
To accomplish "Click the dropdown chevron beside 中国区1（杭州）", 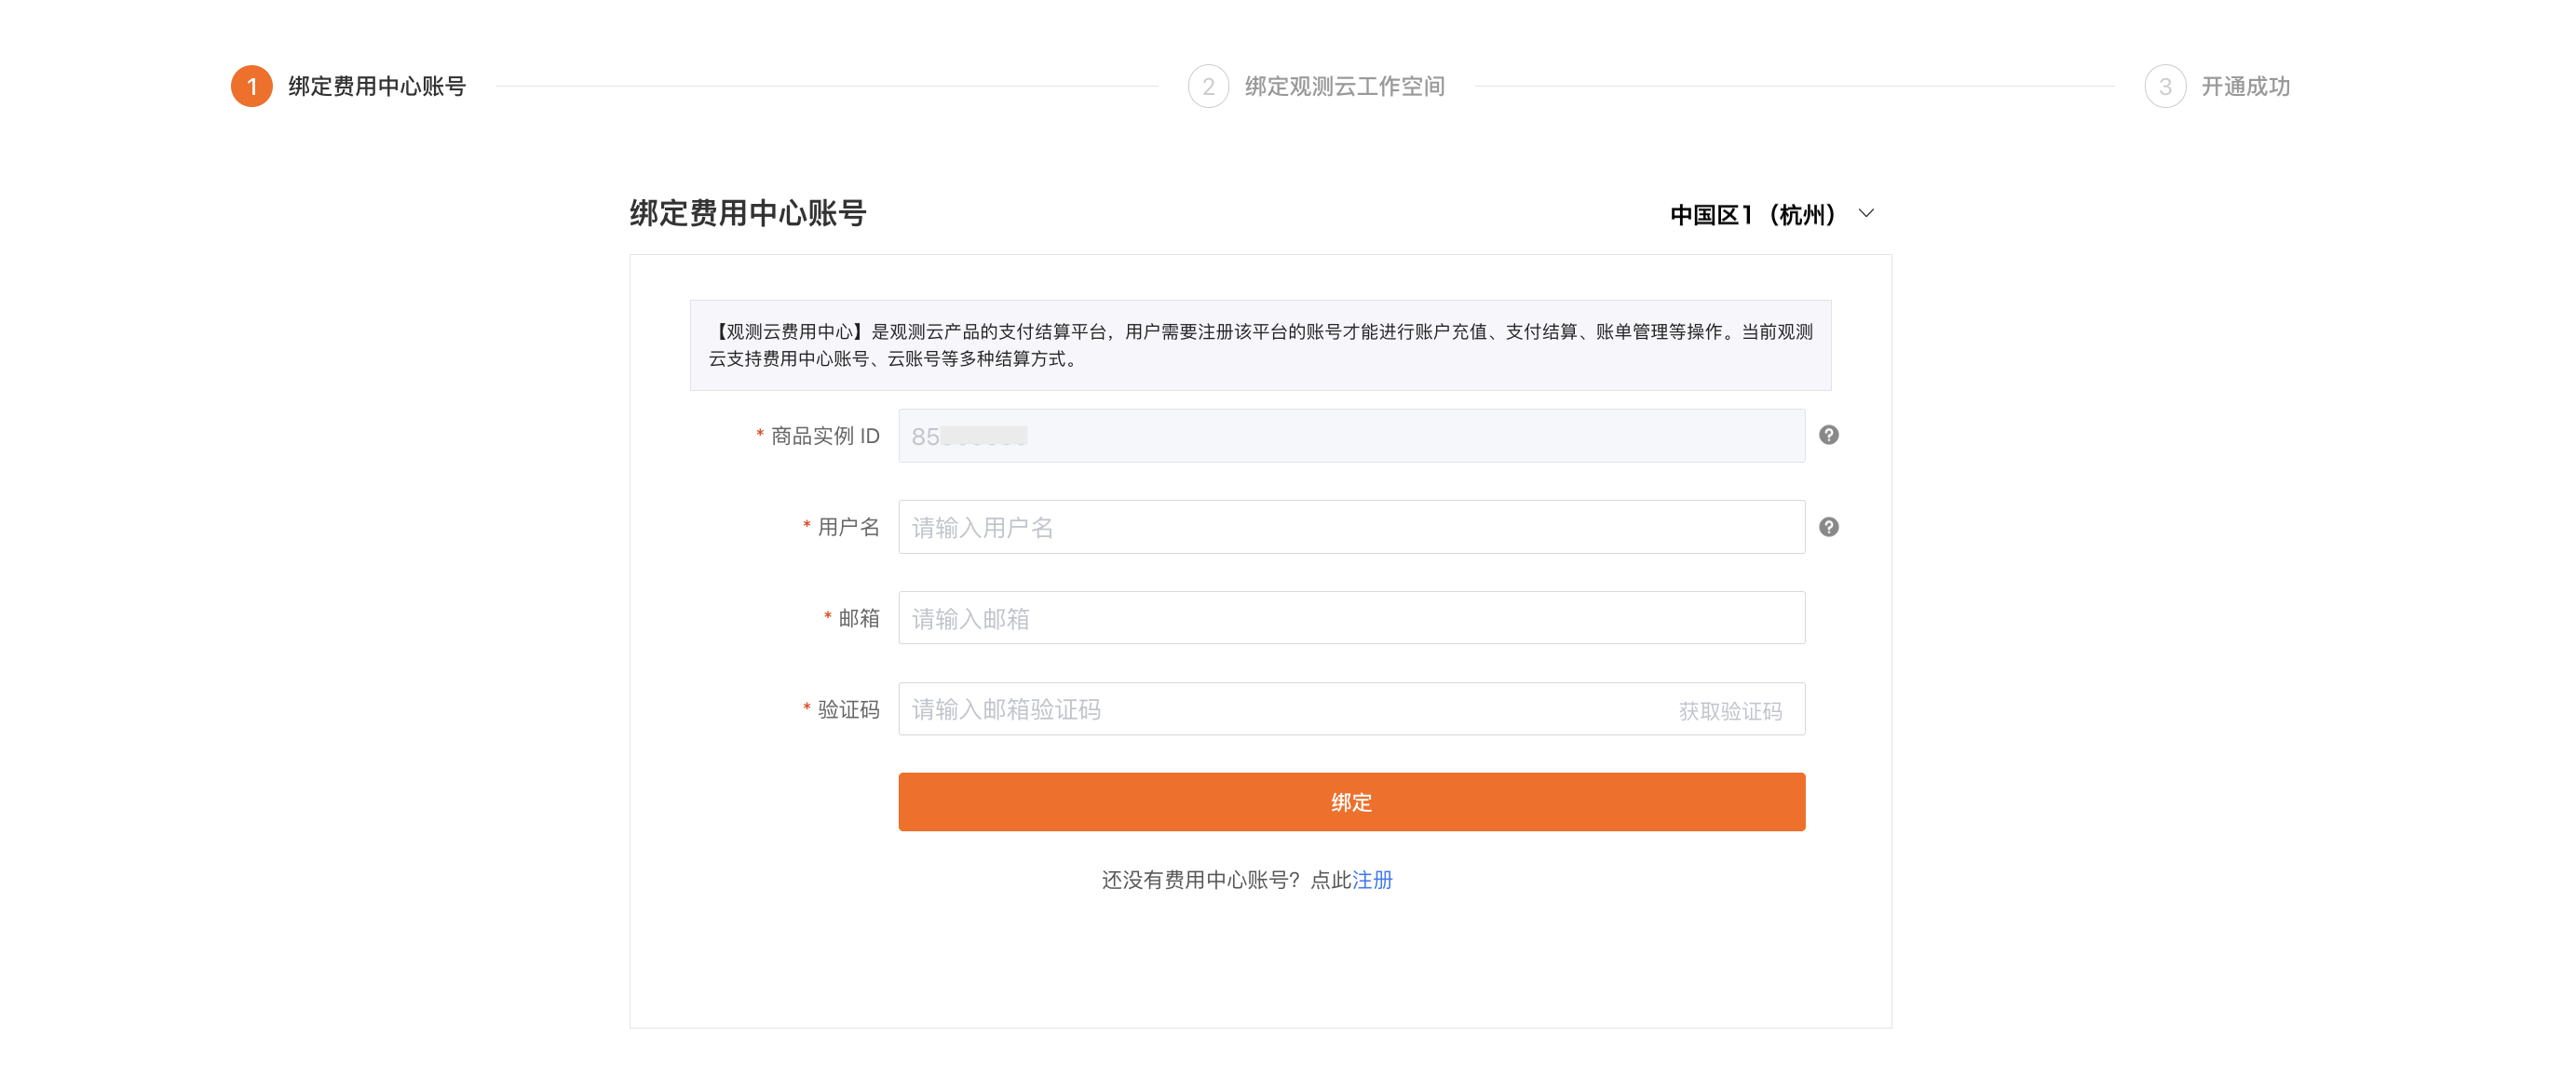I will [1865, 213].
